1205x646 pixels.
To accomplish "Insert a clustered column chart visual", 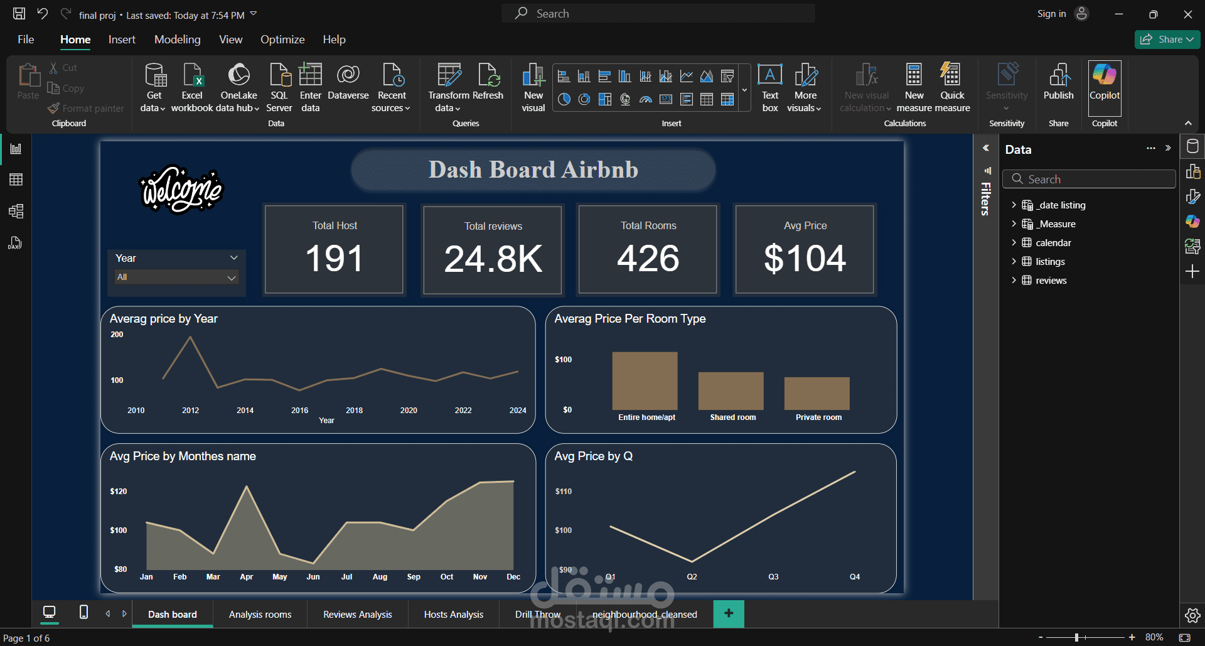I will point(625,77).
